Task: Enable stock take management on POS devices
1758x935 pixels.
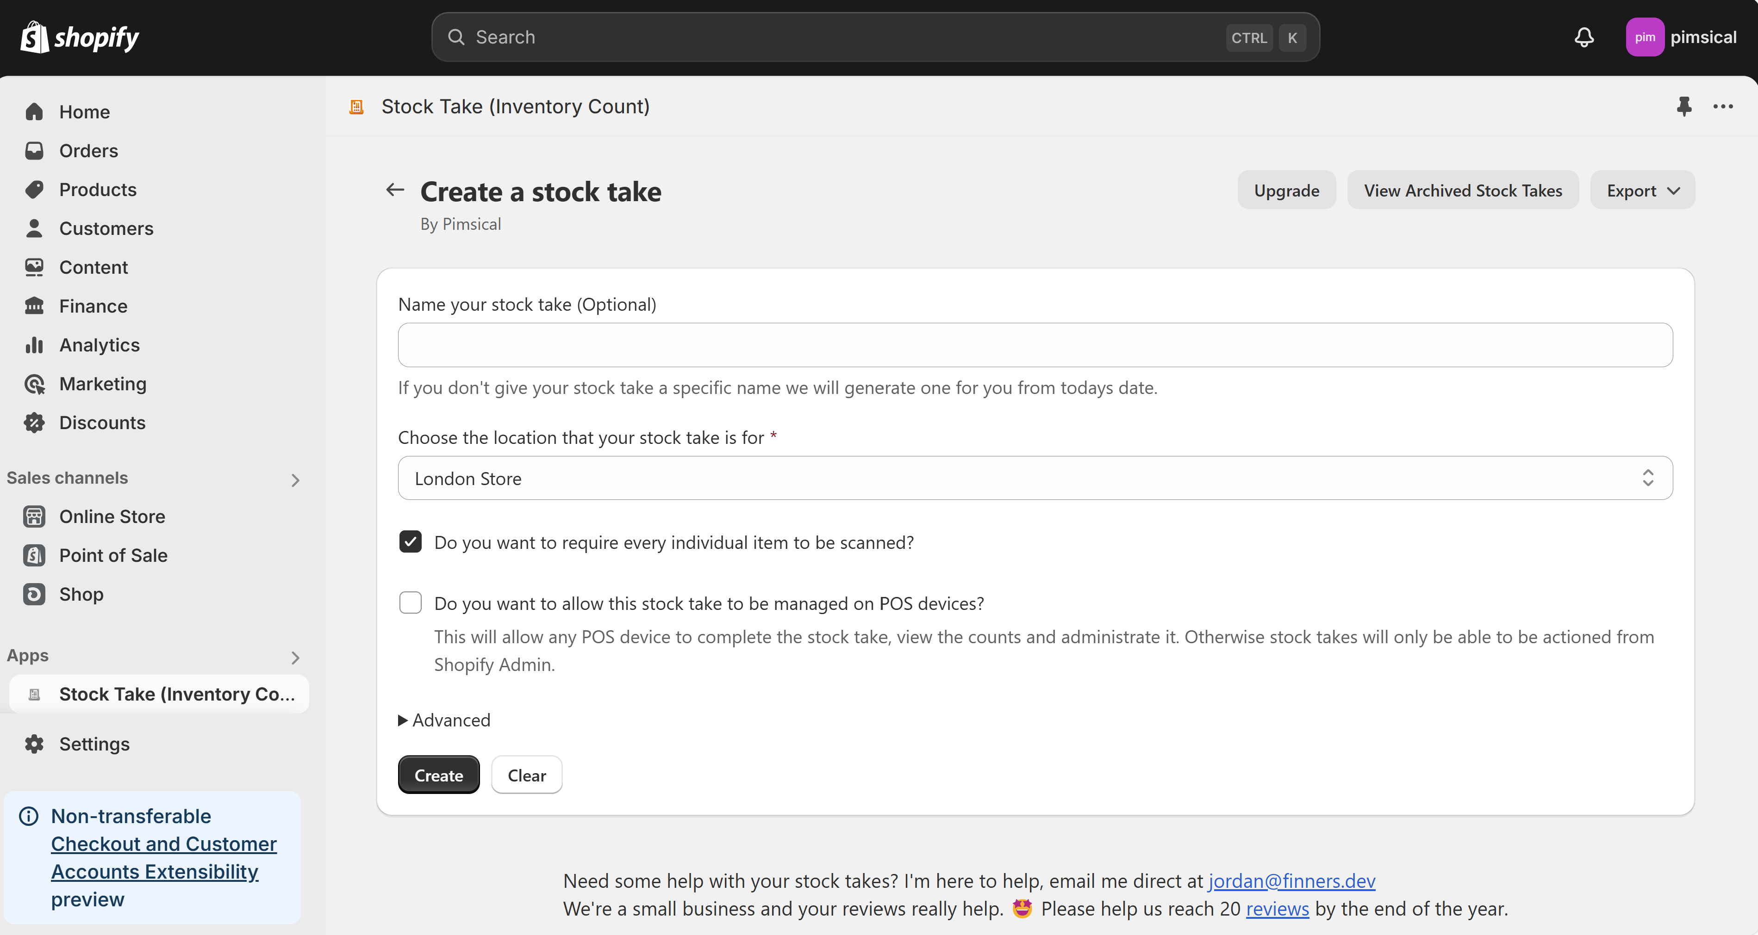Action: [x=410, y=602]
